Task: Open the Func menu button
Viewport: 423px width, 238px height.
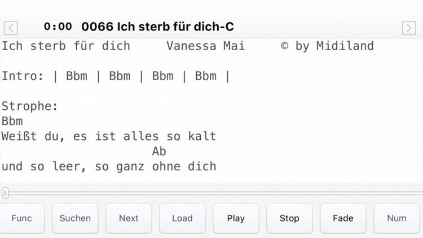Action: click(x=22, y=218)
